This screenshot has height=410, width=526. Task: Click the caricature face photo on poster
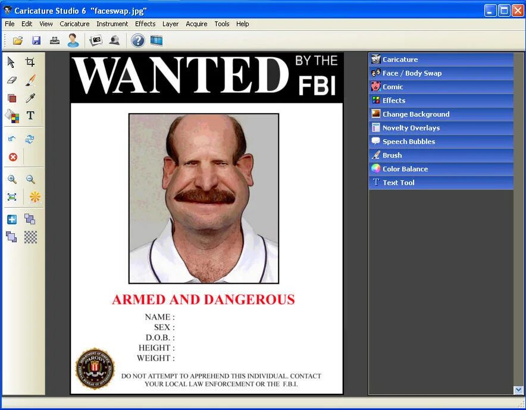pos(203,198)
